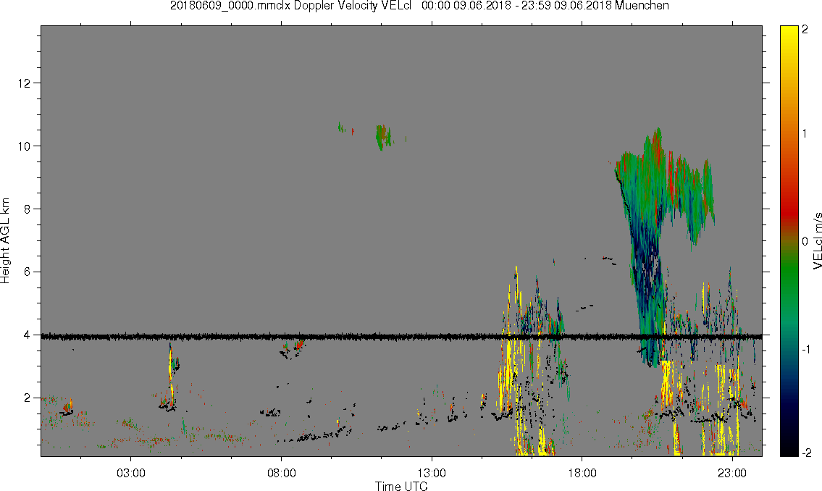Click the height tick label 6

28,272
